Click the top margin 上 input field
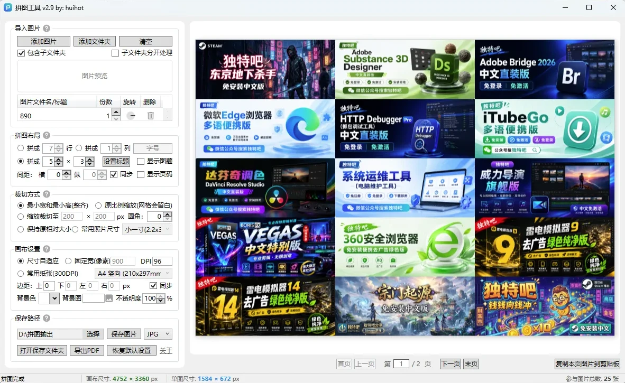The image size is (625, 383). pyautogui.click(x=49, y=286)
